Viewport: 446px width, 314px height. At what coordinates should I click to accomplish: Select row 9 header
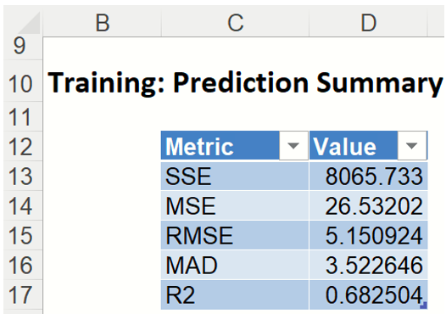[20, 46]
